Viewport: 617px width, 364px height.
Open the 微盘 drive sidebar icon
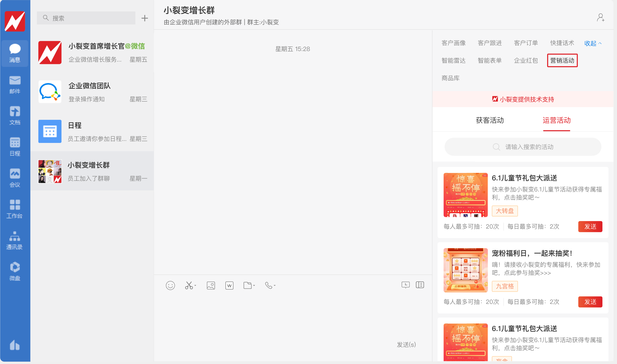pyautogui.click(x=15, y=271)
